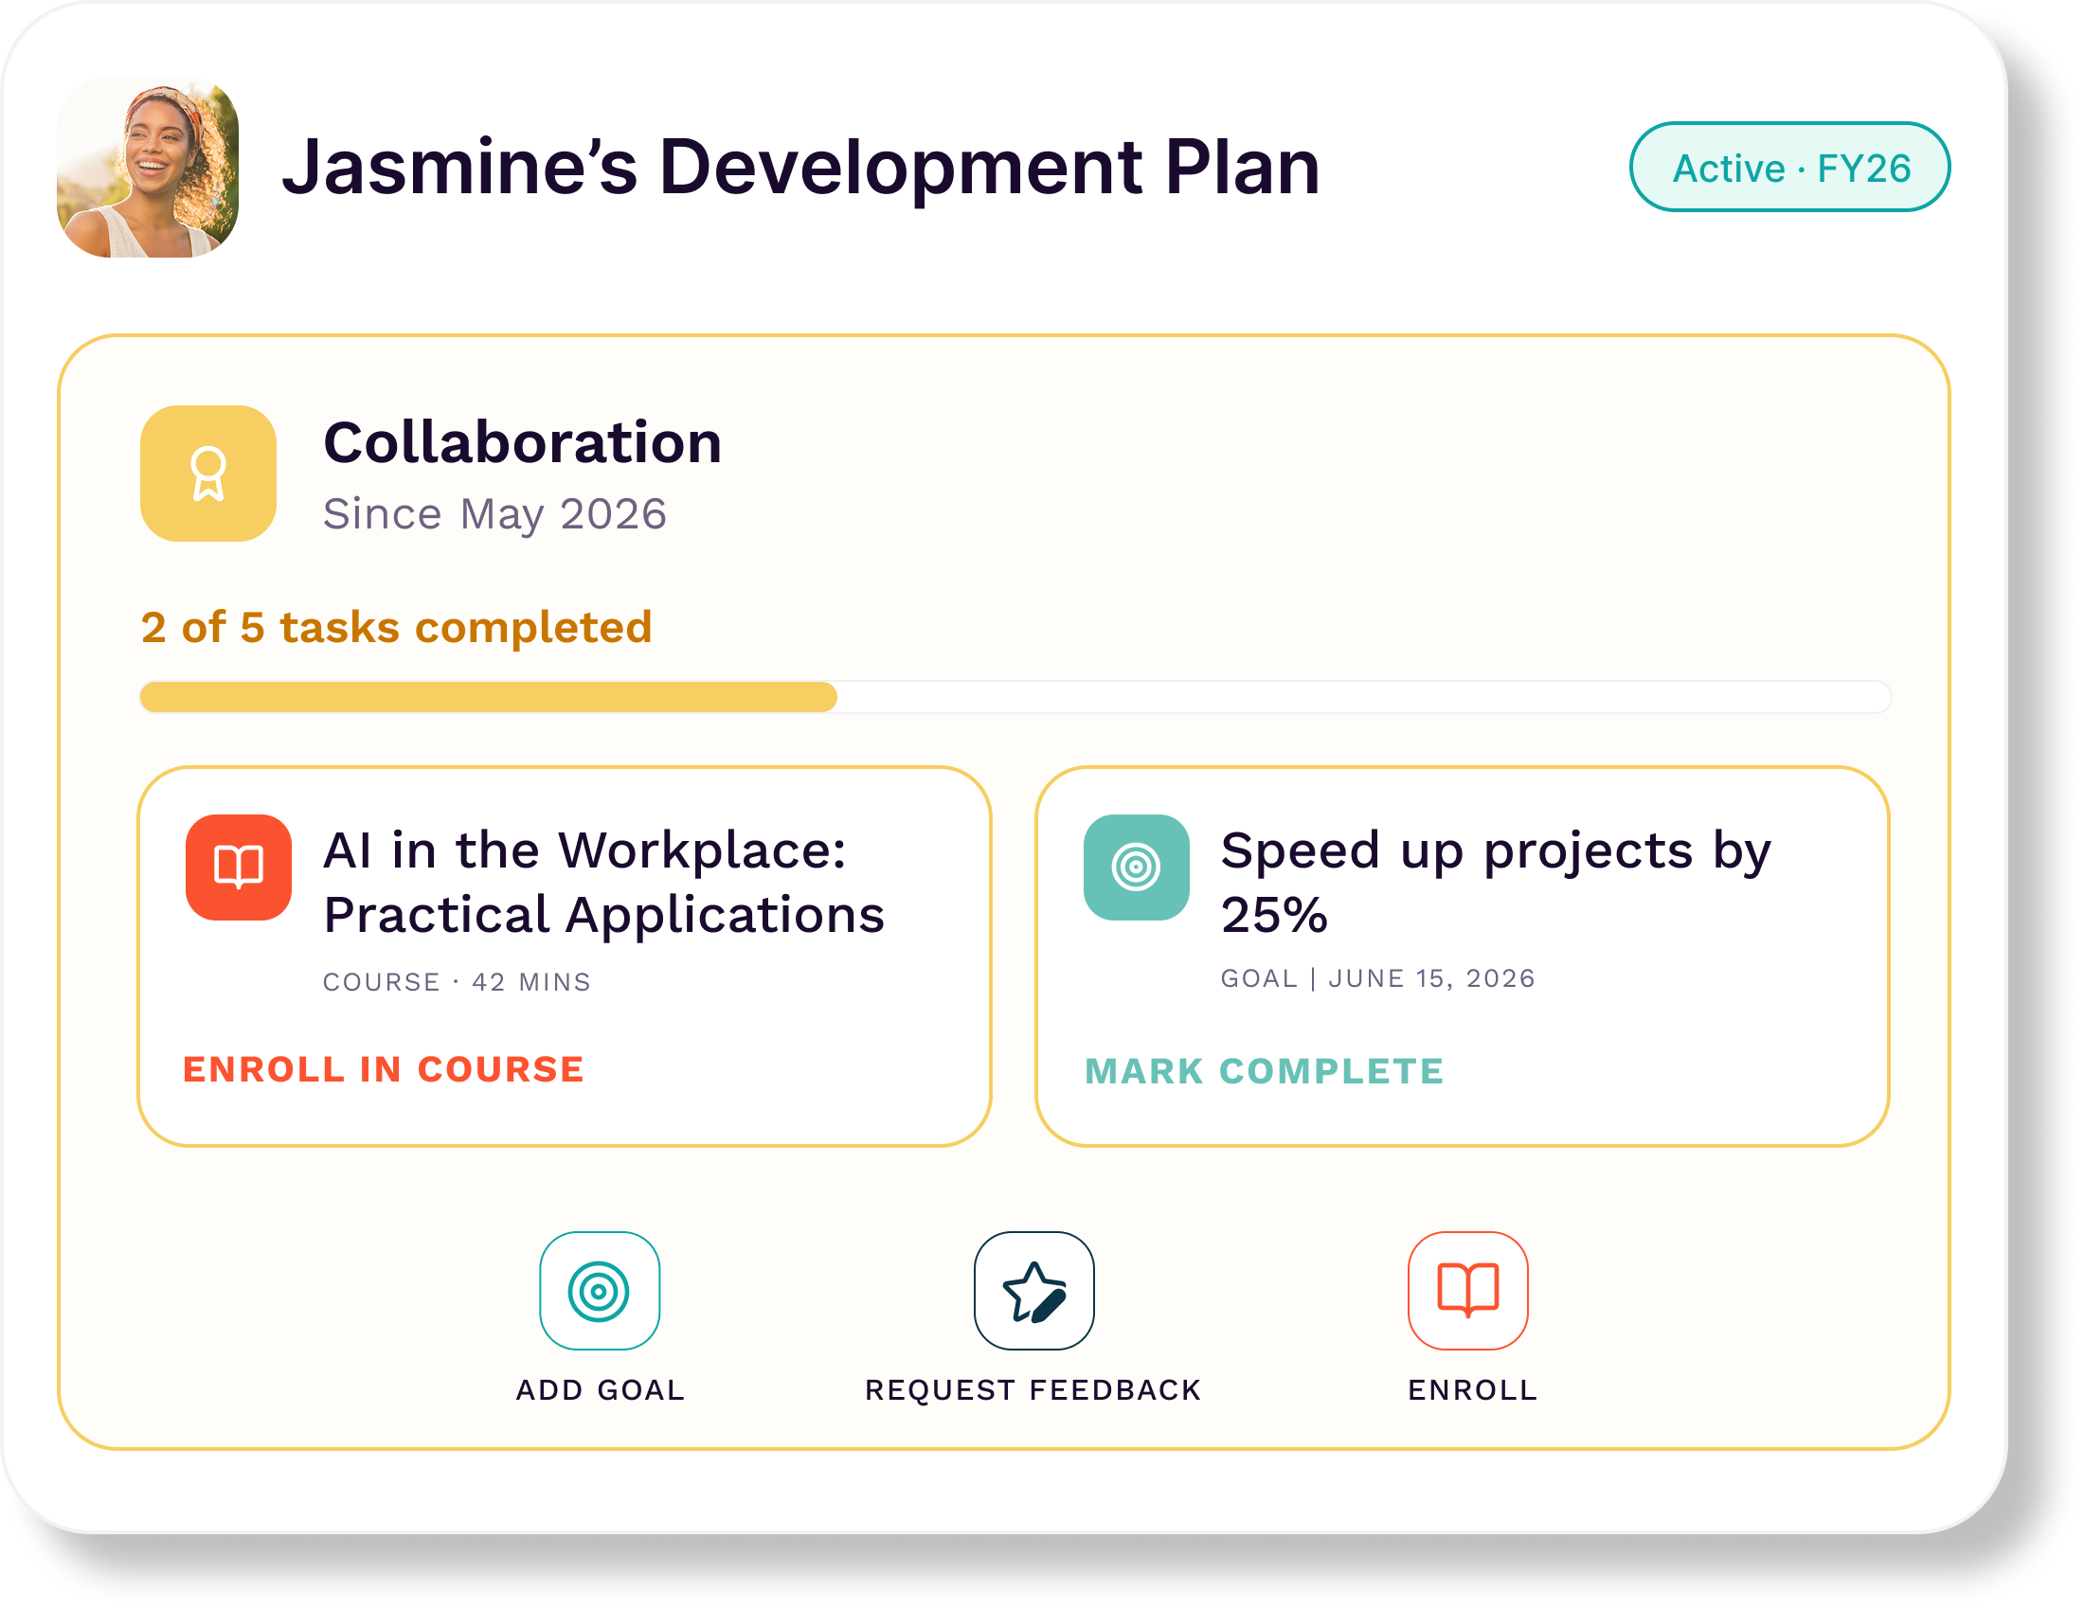
Task: Click the teal target icon for Speed up goal
Action: point(1137,868)
